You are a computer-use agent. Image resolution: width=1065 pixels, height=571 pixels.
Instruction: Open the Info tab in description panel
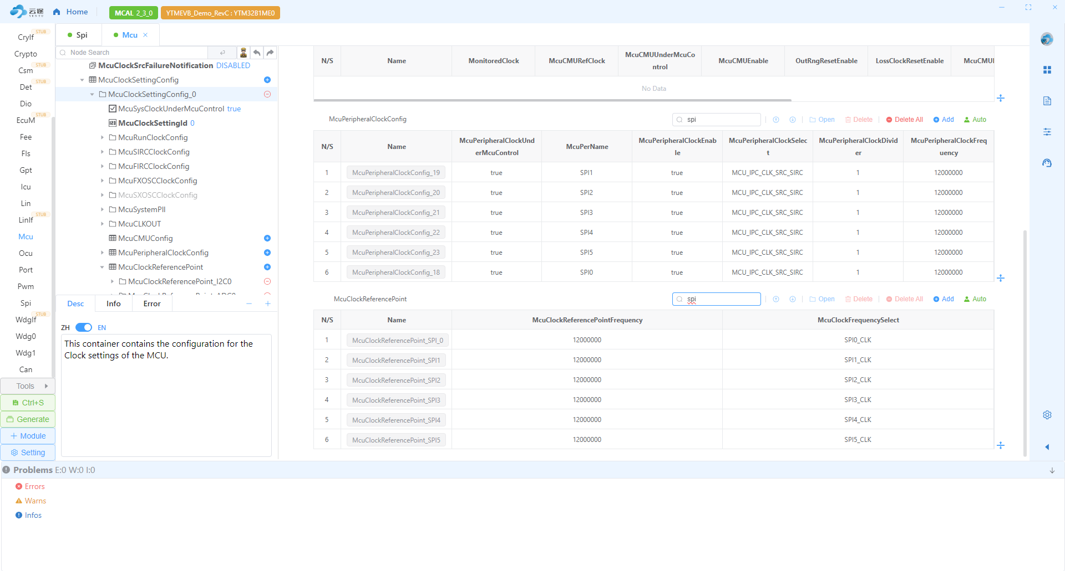coord(113,303)
